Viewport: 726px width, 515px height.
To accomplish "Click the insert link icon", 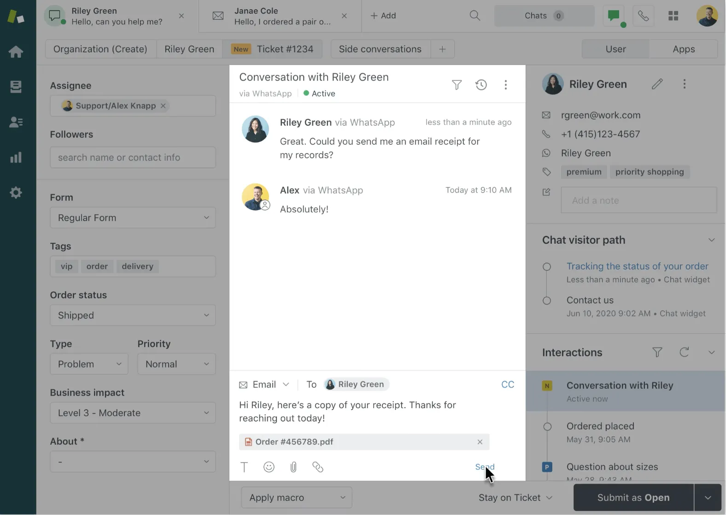I will tap(318, 467).
